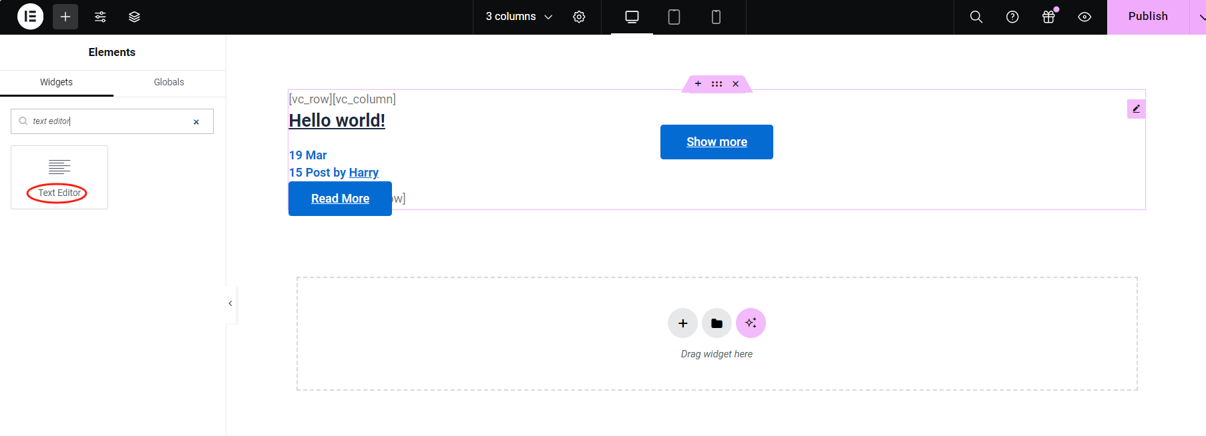This screenshot has width=1206, height=436.
Task: Switch to tablet view mode
Action: click(x=674, y=17)
